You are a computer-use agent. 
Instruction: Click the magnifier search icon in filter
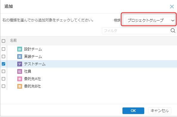[x=173, y=31]
